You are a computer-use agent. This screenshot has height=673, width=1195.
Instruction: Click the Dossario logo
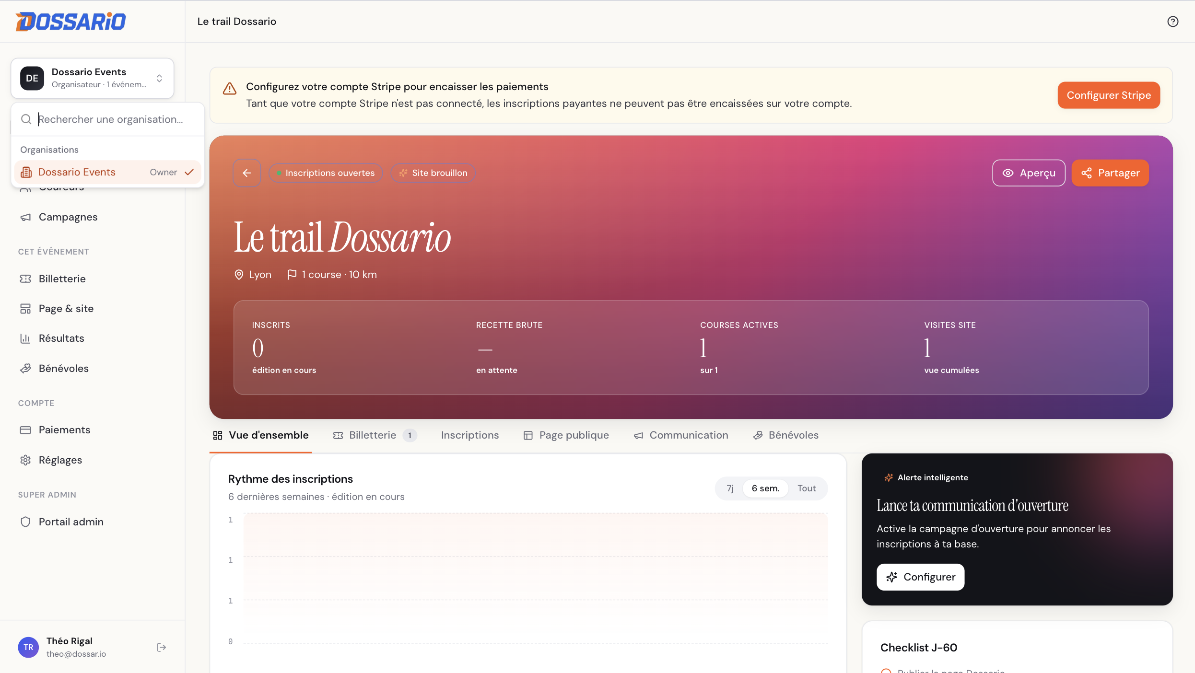pos(70,22)
